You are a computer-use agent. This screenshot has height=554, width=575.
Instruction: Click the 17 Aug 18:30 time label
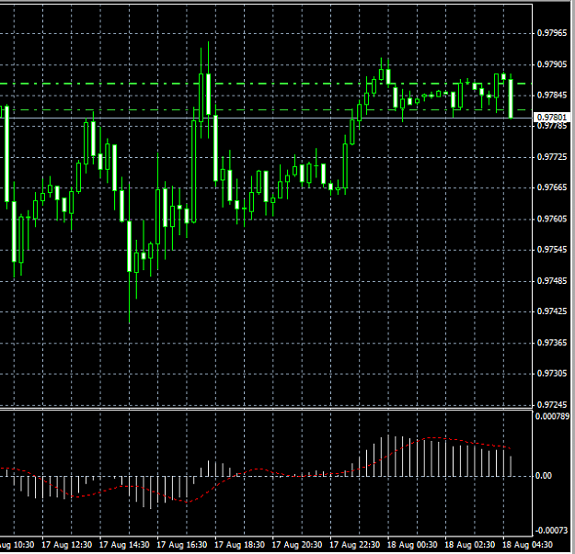239,545
